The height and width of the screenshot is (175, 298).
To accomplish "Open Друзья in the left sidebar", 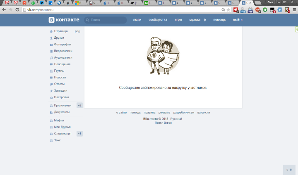I will [59, 38].
